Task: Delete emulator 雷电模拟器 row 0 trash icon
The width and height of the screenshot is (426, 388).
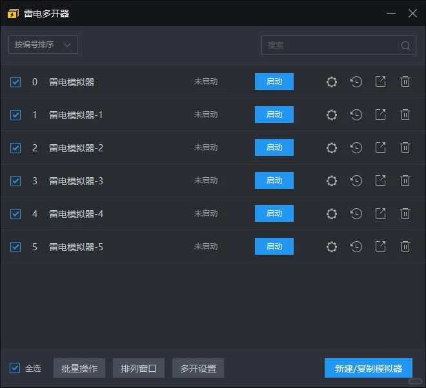Action: (405, 81)
